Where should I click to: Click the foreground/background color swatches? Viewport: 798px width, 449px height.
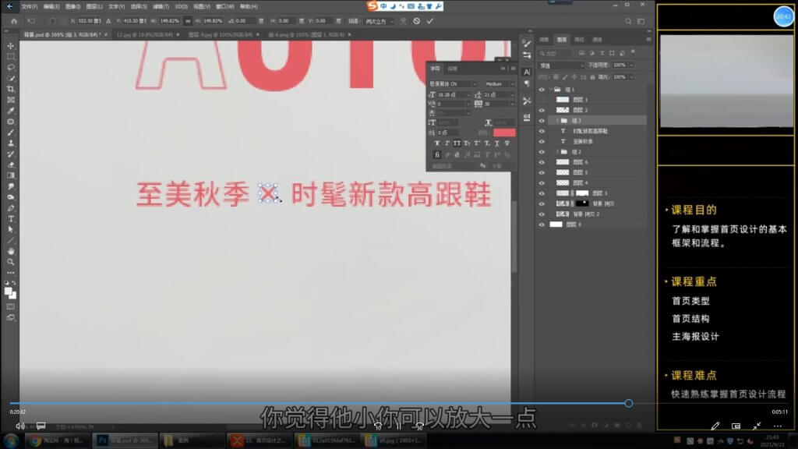pyautogui.click(x=10, y=293)
